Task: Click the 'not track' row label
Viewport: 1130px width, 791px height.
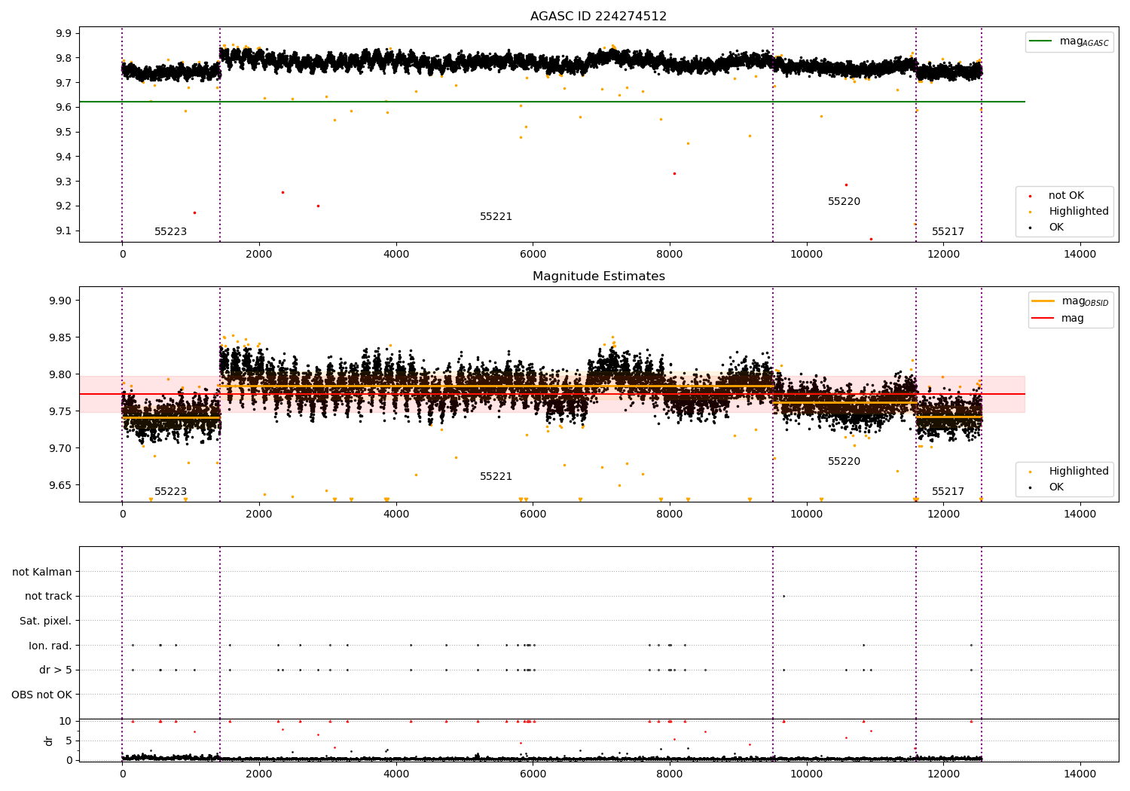Action: tap(48, 597)
